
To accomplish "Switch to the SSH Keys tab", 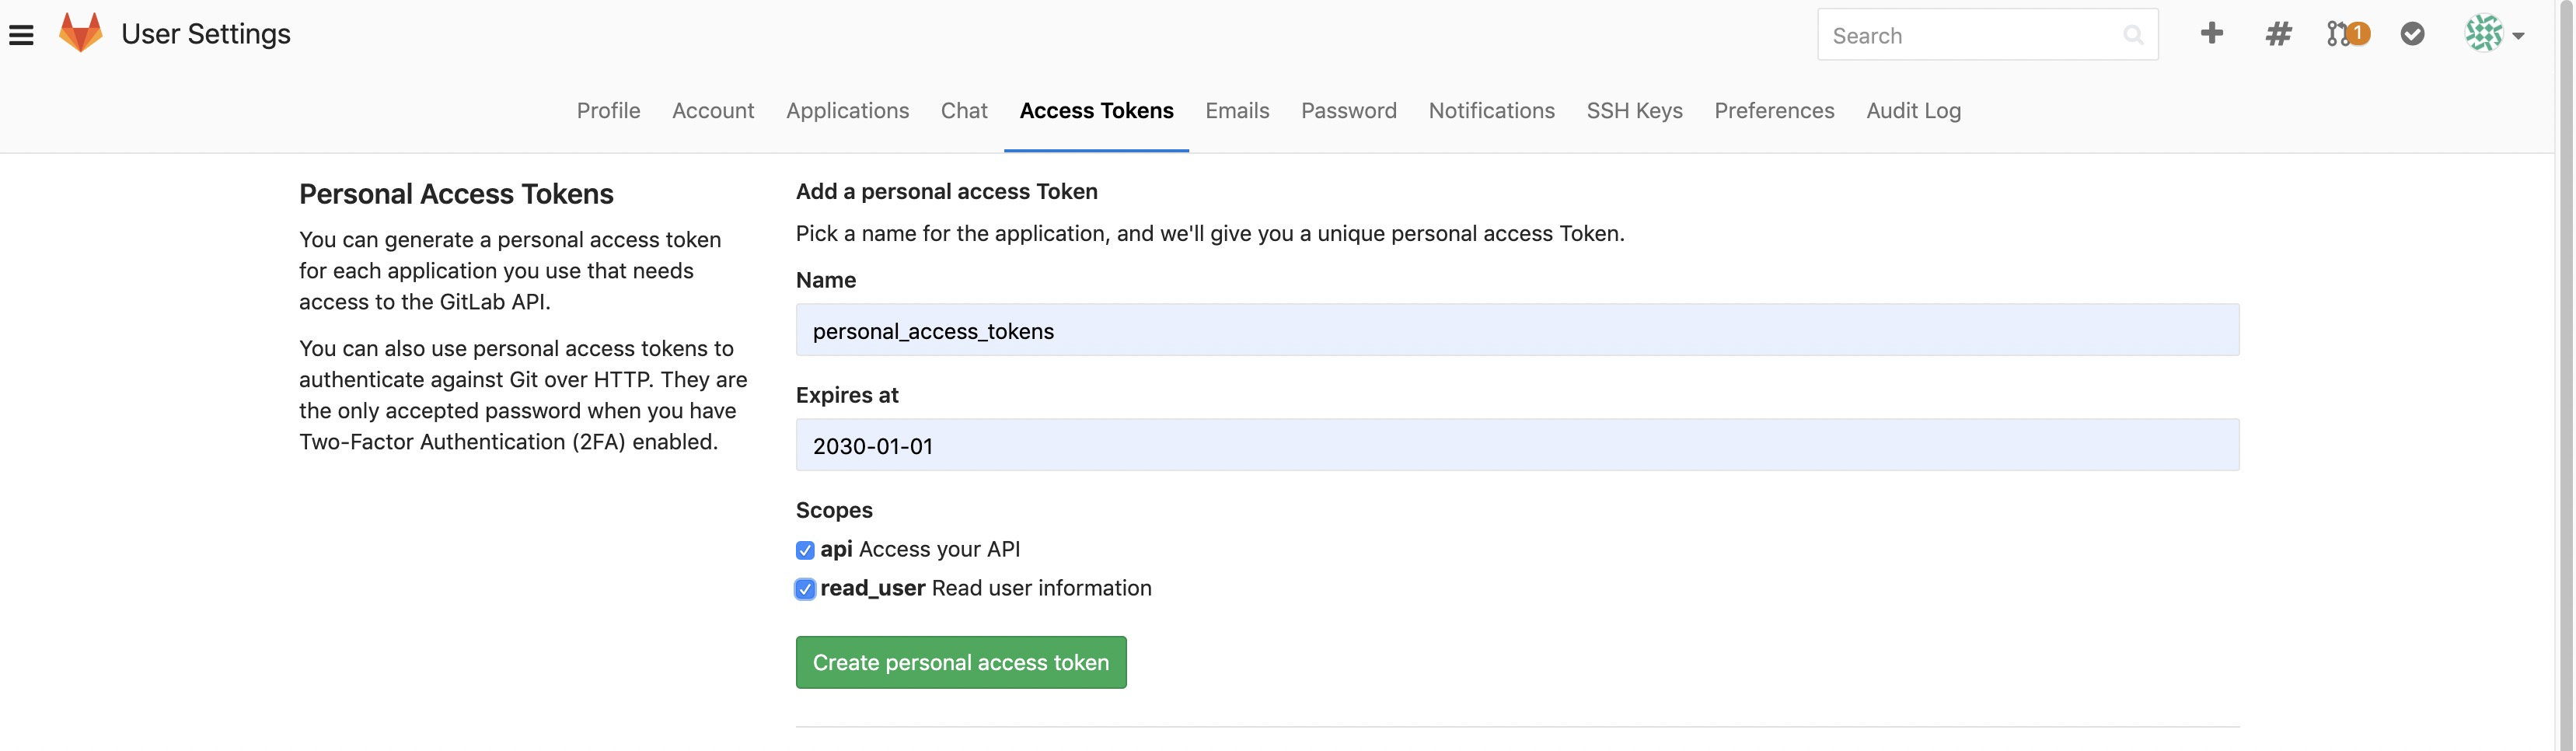I will click(1634, 111).
